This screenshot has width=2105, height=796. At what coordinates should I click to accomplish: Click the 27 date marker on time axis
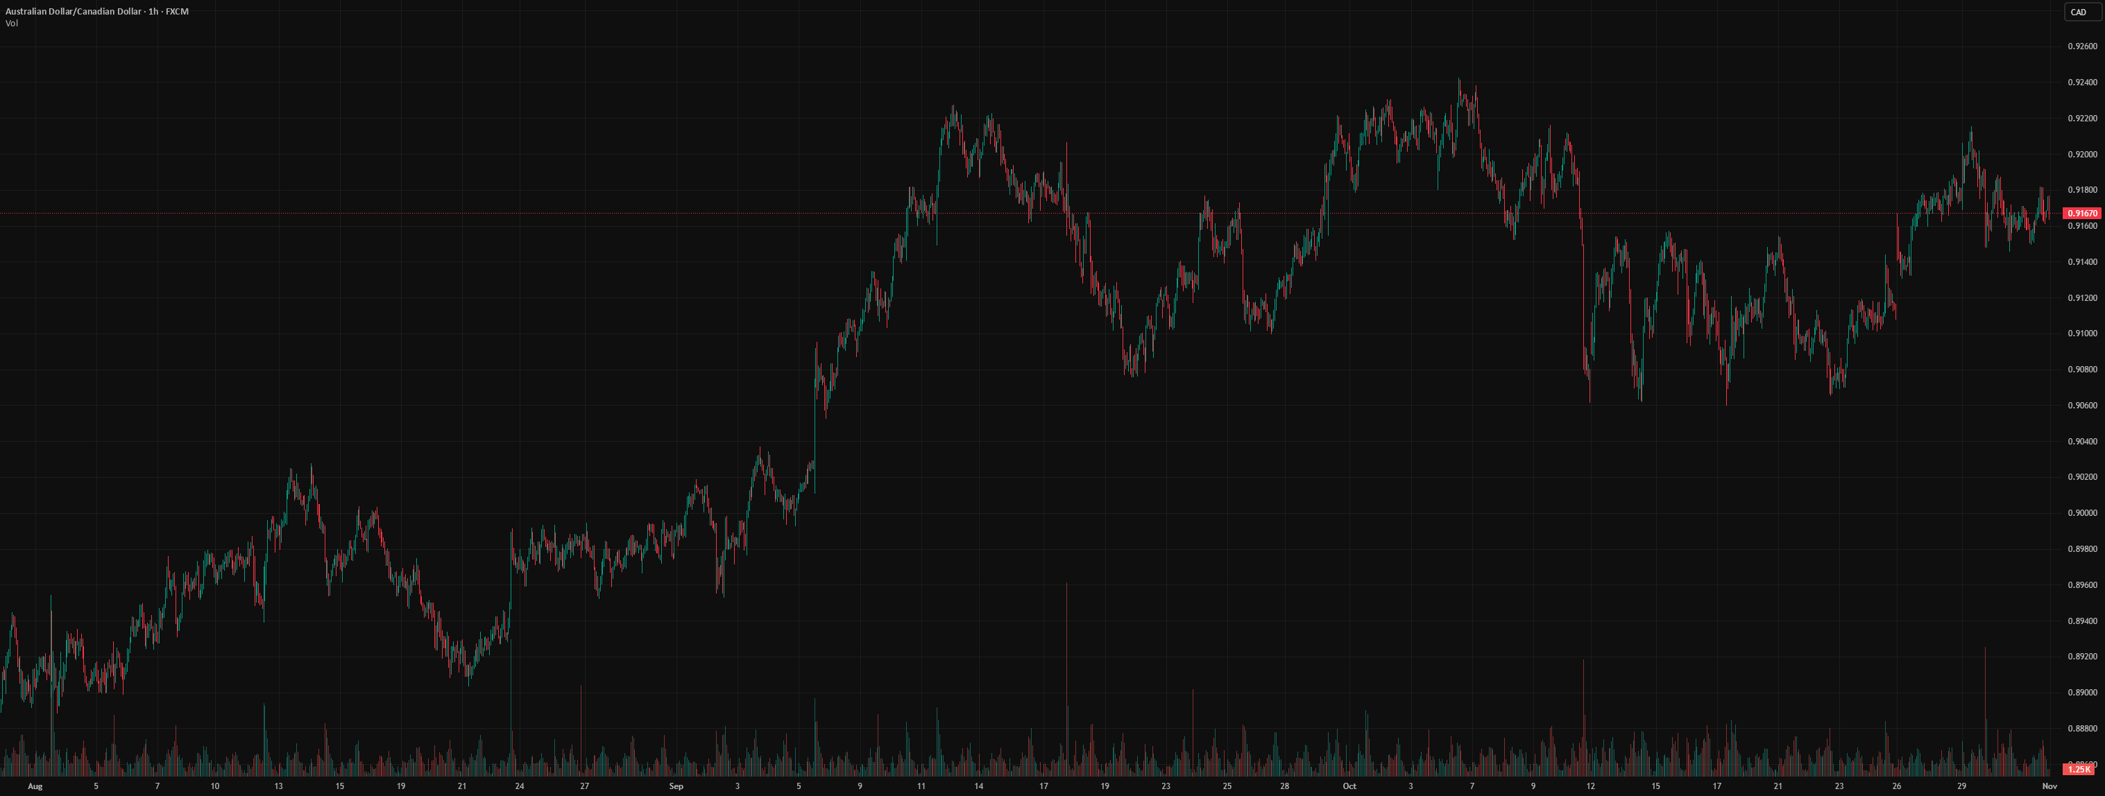tap(584, 786)
